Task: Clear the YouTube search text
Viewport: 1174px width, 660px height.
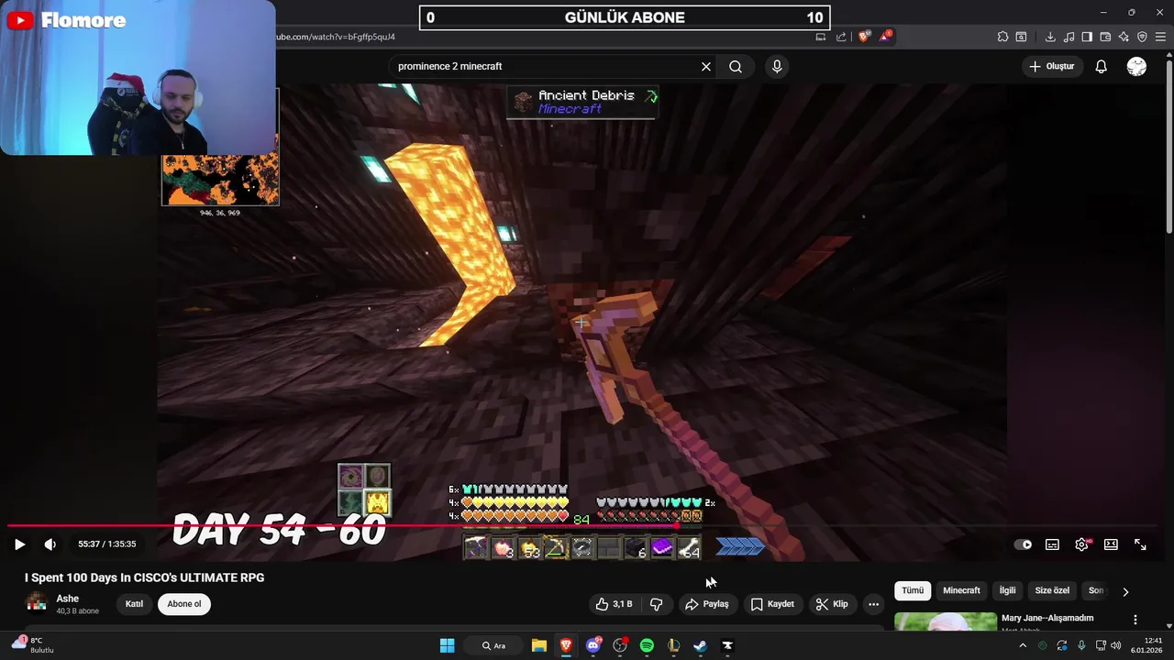Action: tap(706, 67)
